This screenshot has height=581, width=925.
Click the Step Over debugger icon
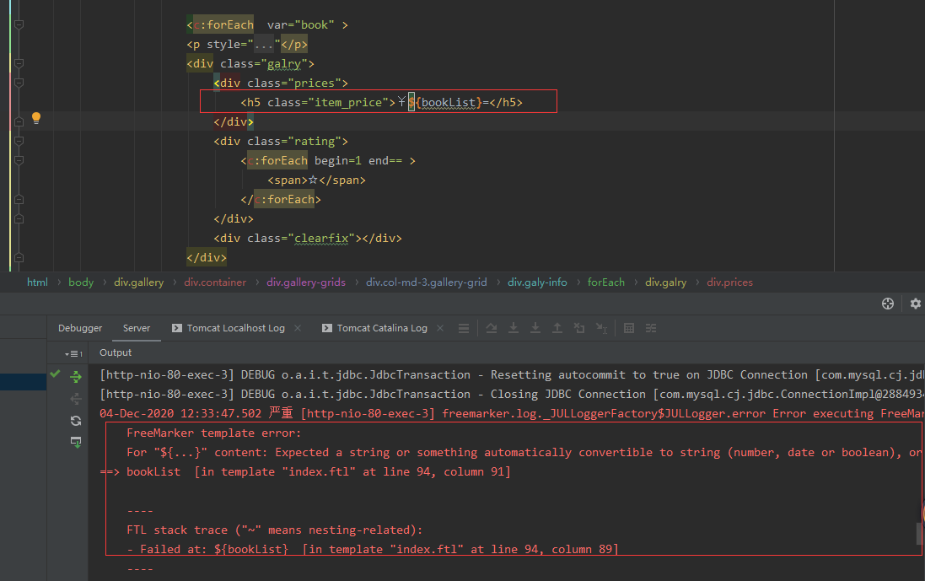[x=492, y=328]
